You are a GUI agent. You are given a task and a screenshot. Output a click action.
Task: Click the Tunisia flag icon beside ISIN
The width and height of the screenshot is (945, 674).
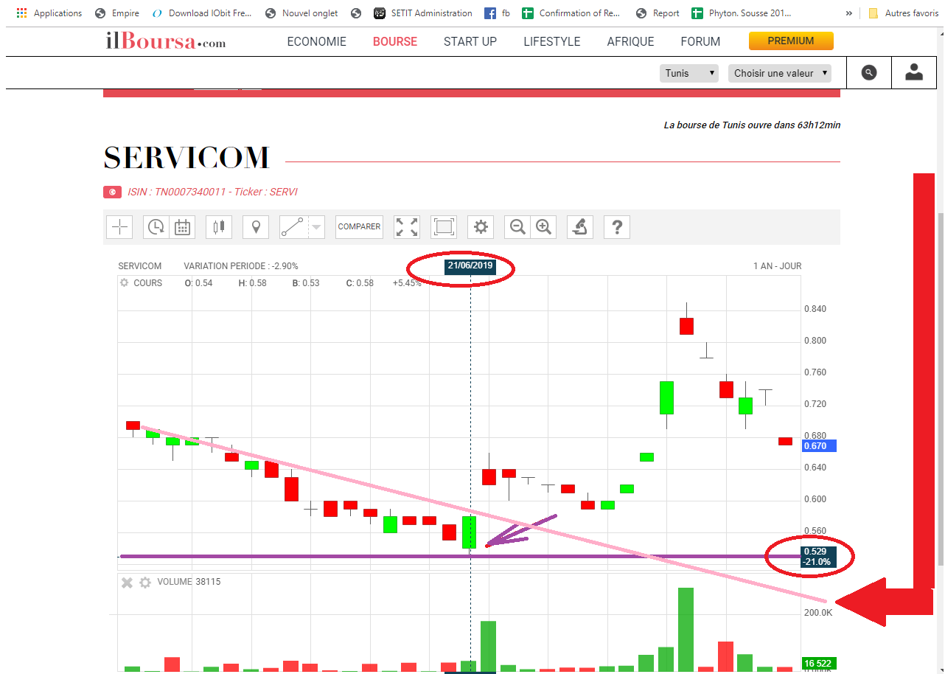(112, 192)
